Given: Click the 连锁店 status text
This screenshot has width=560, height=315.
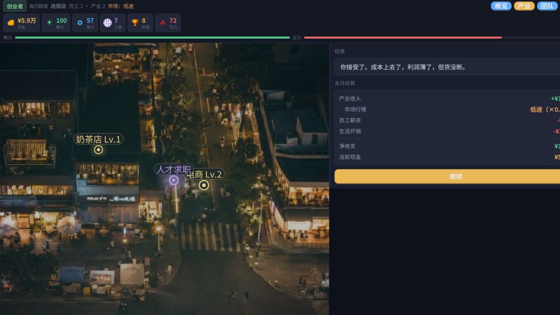Looking at the screenshot, I should pyautogui.click(x=58, y=6).
